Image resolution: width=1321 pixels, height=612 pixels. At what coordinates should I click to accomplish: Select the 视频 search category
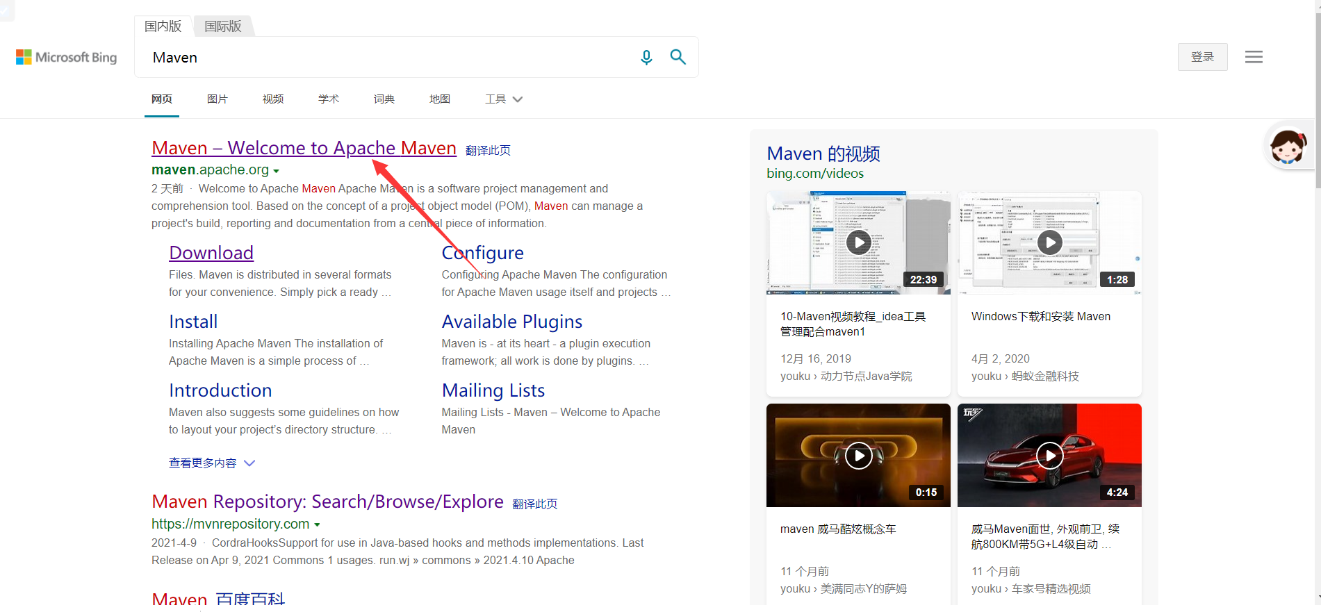tap(273, 99)
